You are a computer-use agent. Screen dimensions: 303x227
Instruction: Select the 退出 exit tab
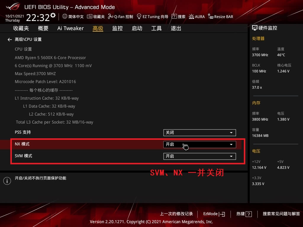[176, 28]
